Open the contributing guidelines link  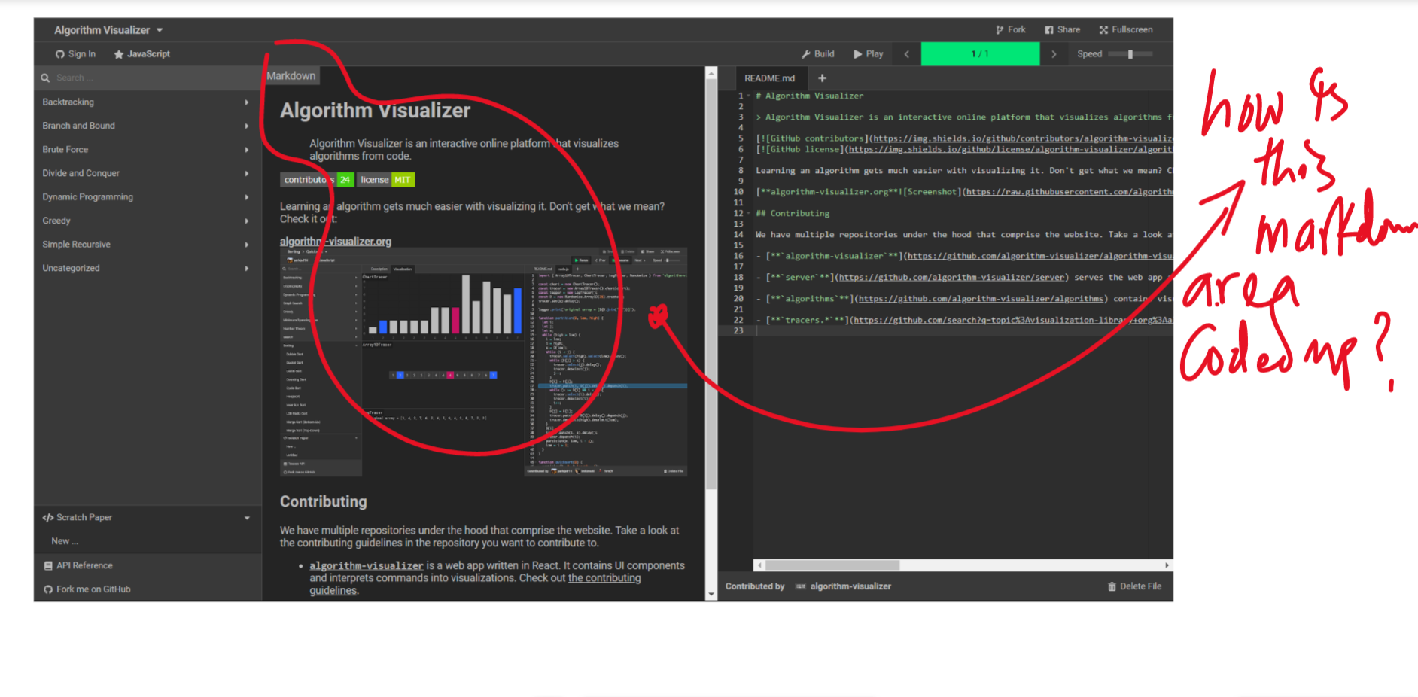pyautogui.click(x=604, y=578)
